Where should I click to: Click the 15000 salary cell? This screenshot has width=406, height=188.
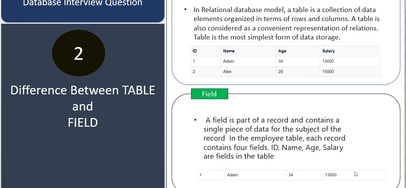[350, 72]
